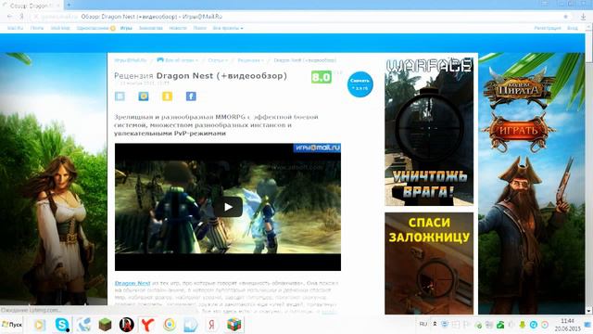
Task: Click the first light-blue share icon
Action: point(120,96)
